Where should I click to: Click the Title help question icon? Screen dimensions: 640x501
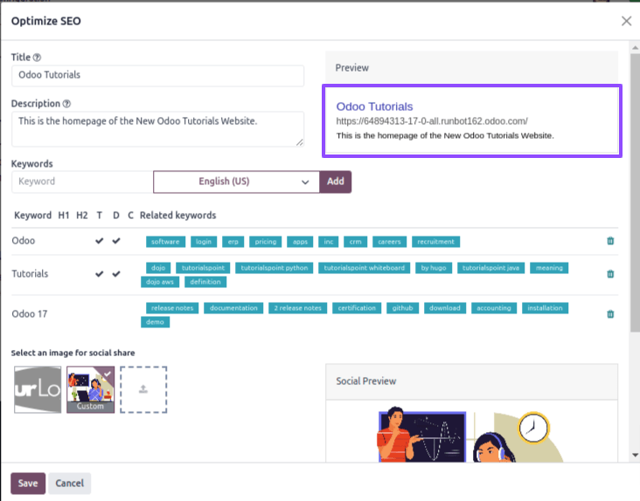(x=37, y=58)
